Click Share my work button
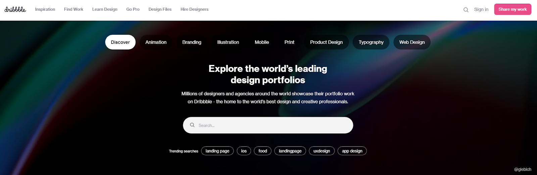The height and width of the screenshot is (175, 537). 512,9
